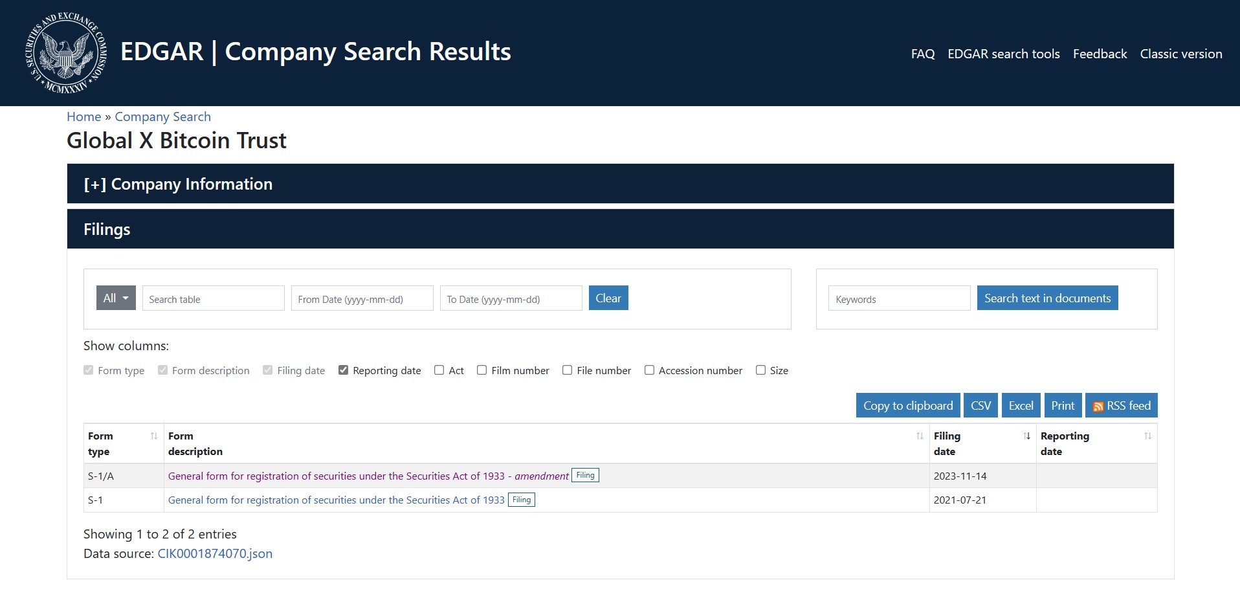Open the Feedback link
The width and height of the screenshot is (1240, 589).
click(1100, 54)
